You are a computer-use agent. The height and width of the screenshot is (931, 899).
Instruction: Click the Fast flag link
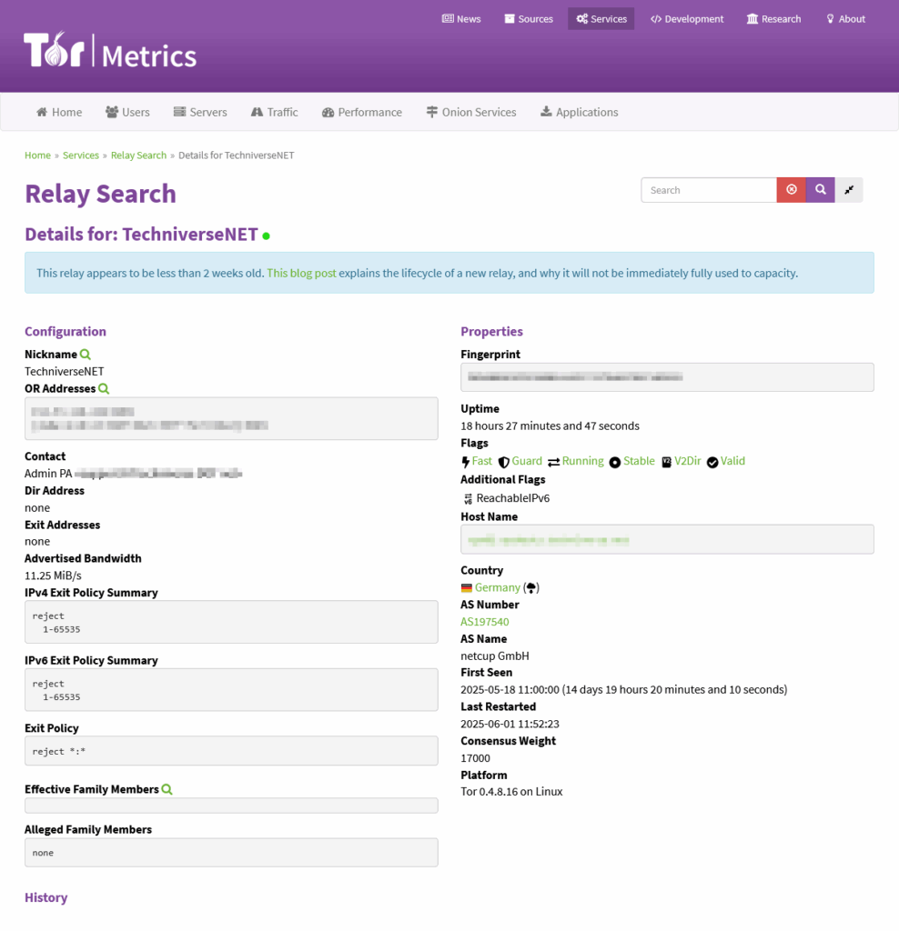(x=482, y=461)
